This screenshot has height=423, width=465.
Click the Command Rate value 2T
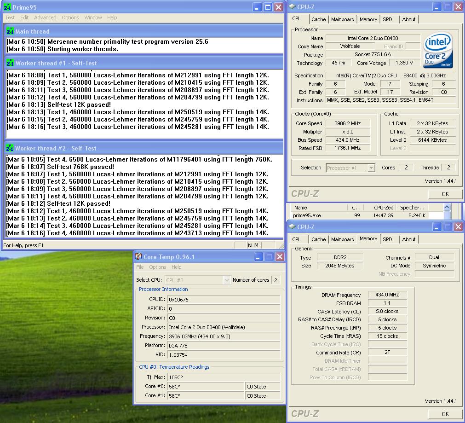(x=387, y=353)
